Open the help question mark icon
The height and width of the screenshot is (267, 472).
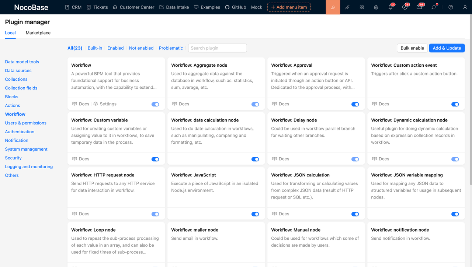pos(450,7)
